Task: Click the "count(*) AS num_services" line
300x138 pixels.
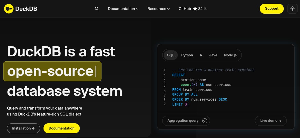Action: pyautogui.click(x=206, y=85)
